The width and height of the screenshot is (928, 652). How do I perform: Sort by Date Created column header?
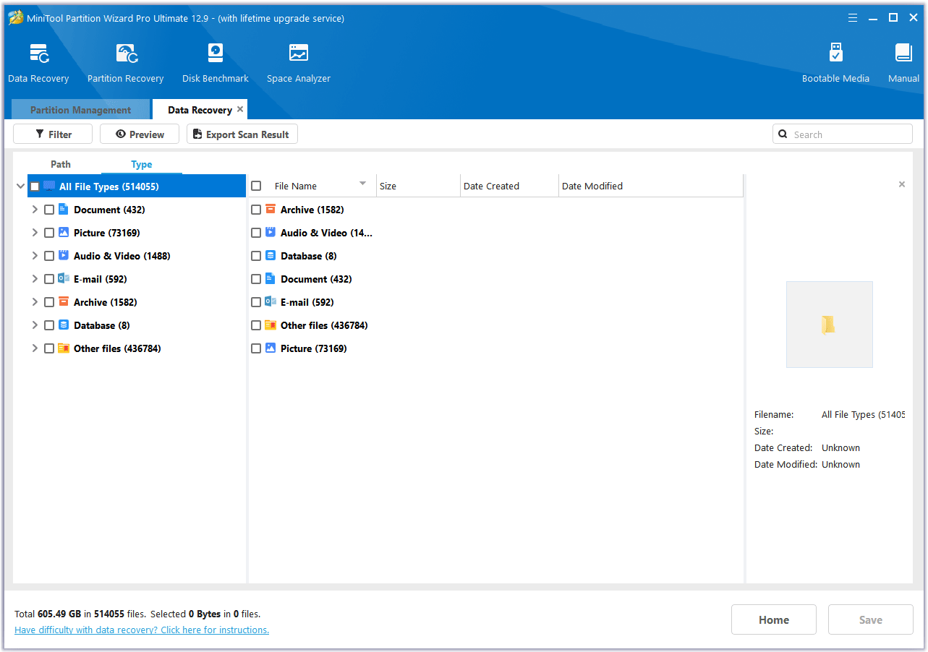(509, 186)
